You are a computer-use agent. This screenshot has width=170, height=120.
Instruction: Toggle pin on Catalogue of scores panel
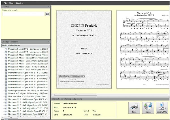pos(49,42)
